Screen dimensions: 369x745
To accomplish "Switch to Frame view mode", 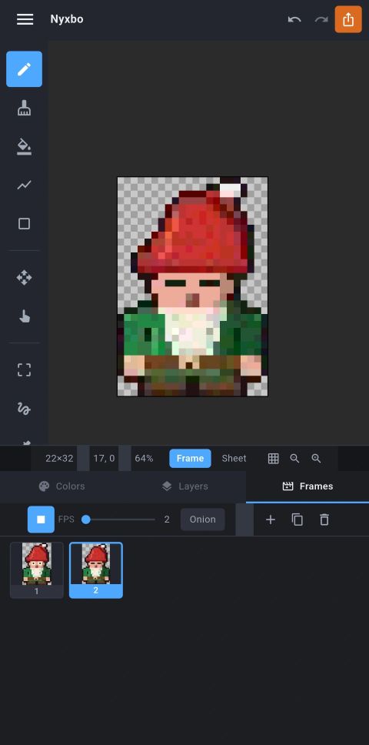I will point(190,459).
